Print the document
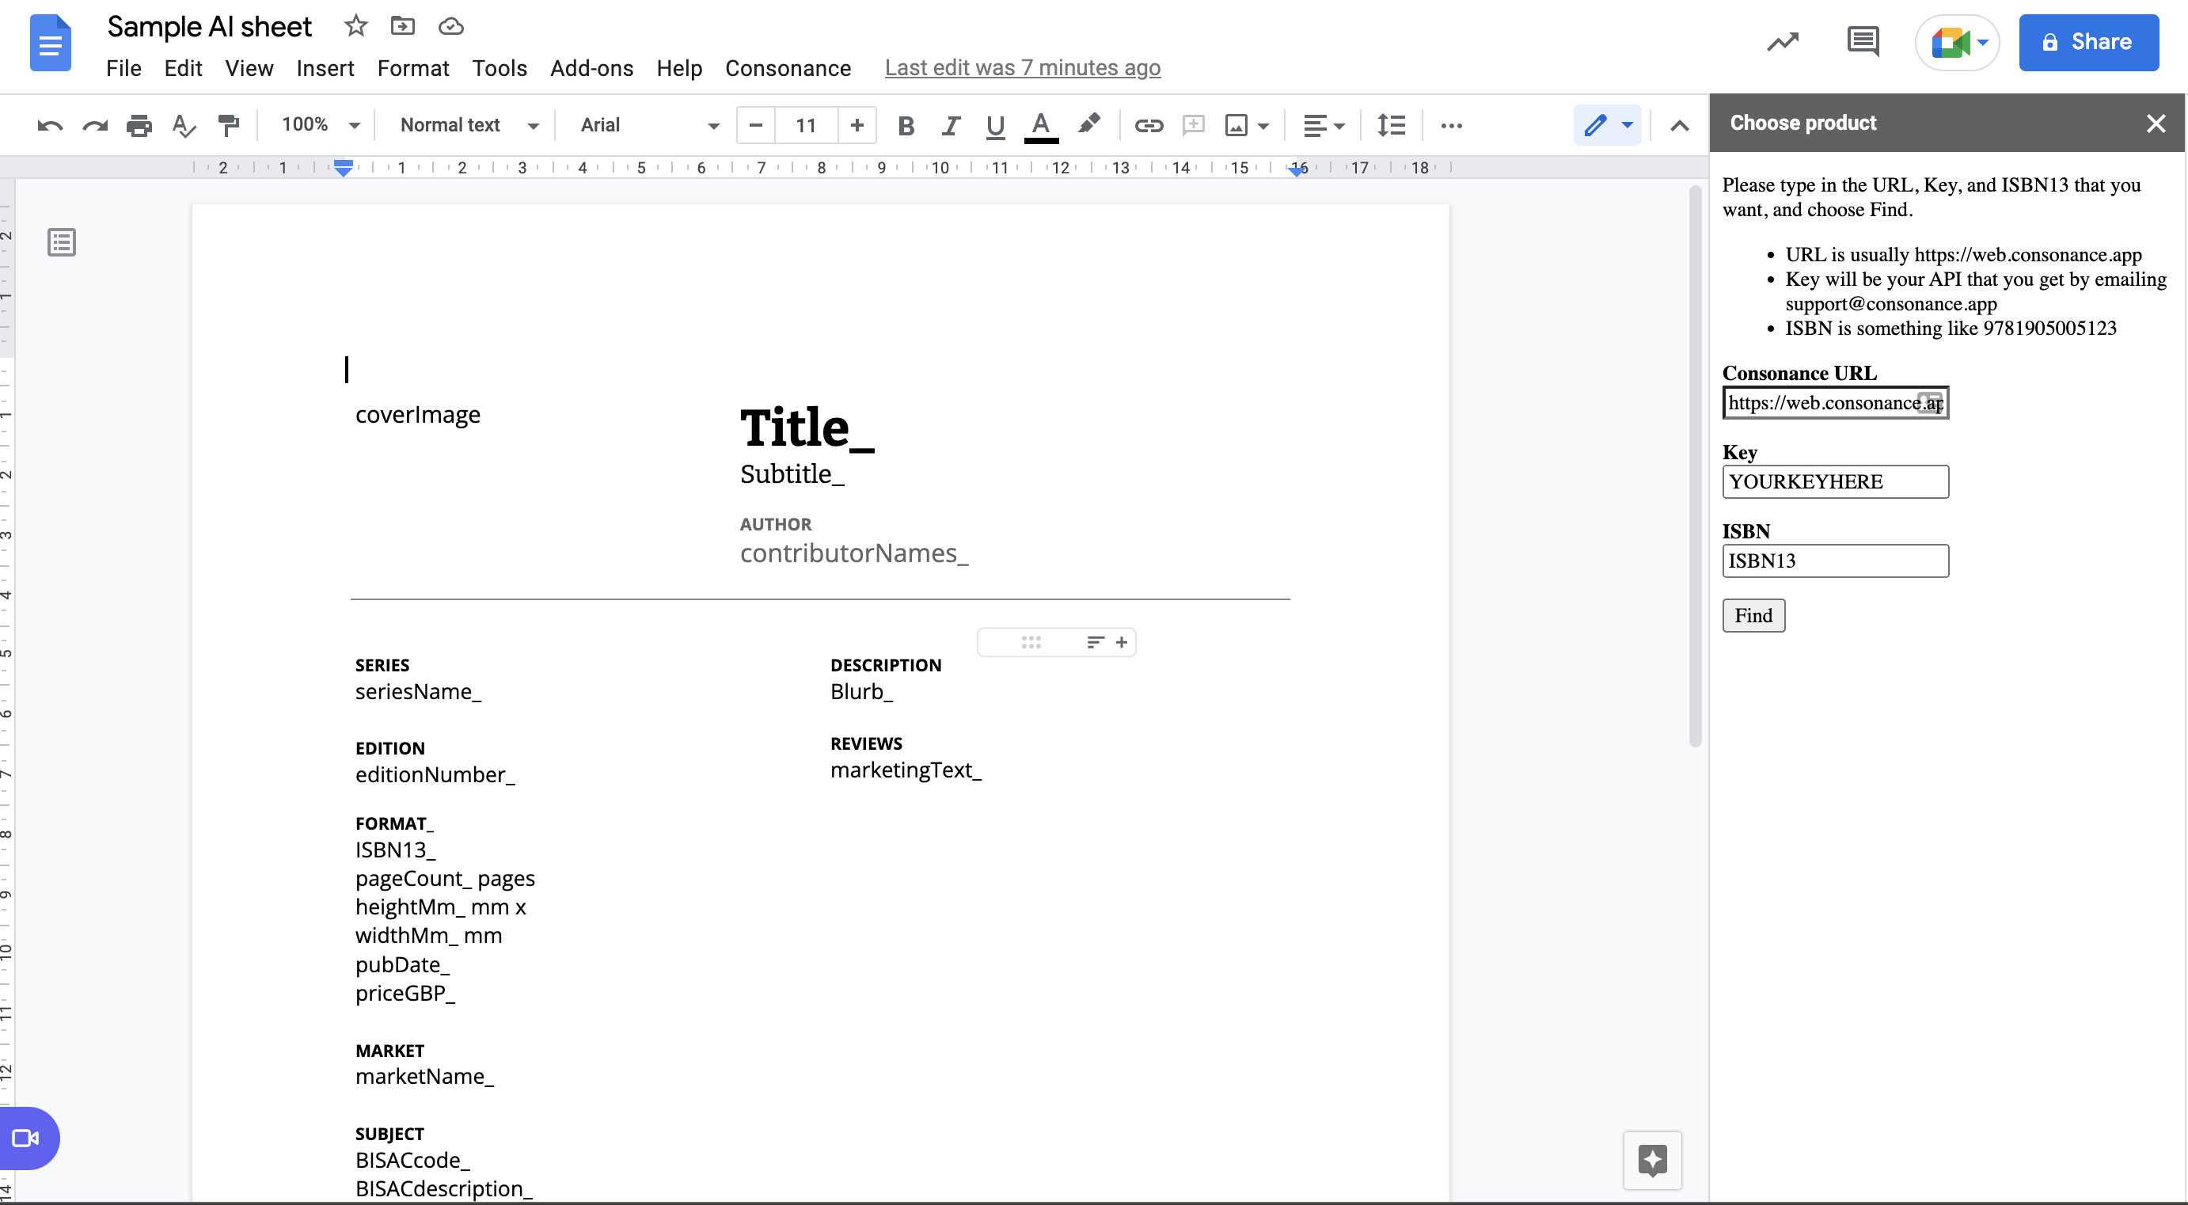This screenshot has width=2188, height=1205. (x=139, y=125)
